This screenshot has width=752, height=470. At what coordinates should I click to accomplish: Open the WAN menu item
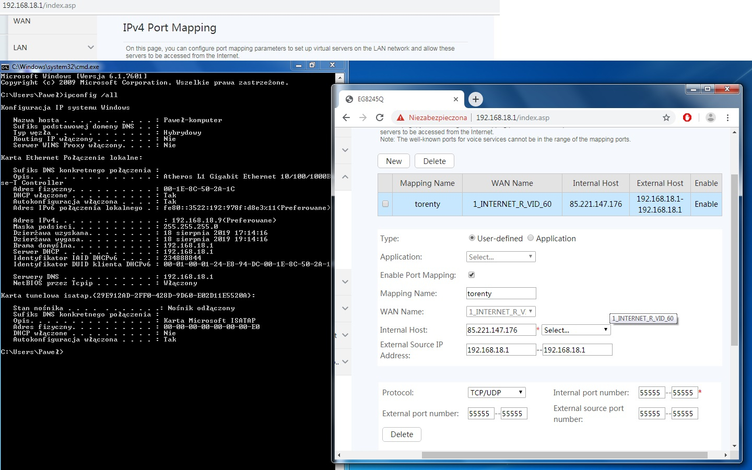click(22, 21)
